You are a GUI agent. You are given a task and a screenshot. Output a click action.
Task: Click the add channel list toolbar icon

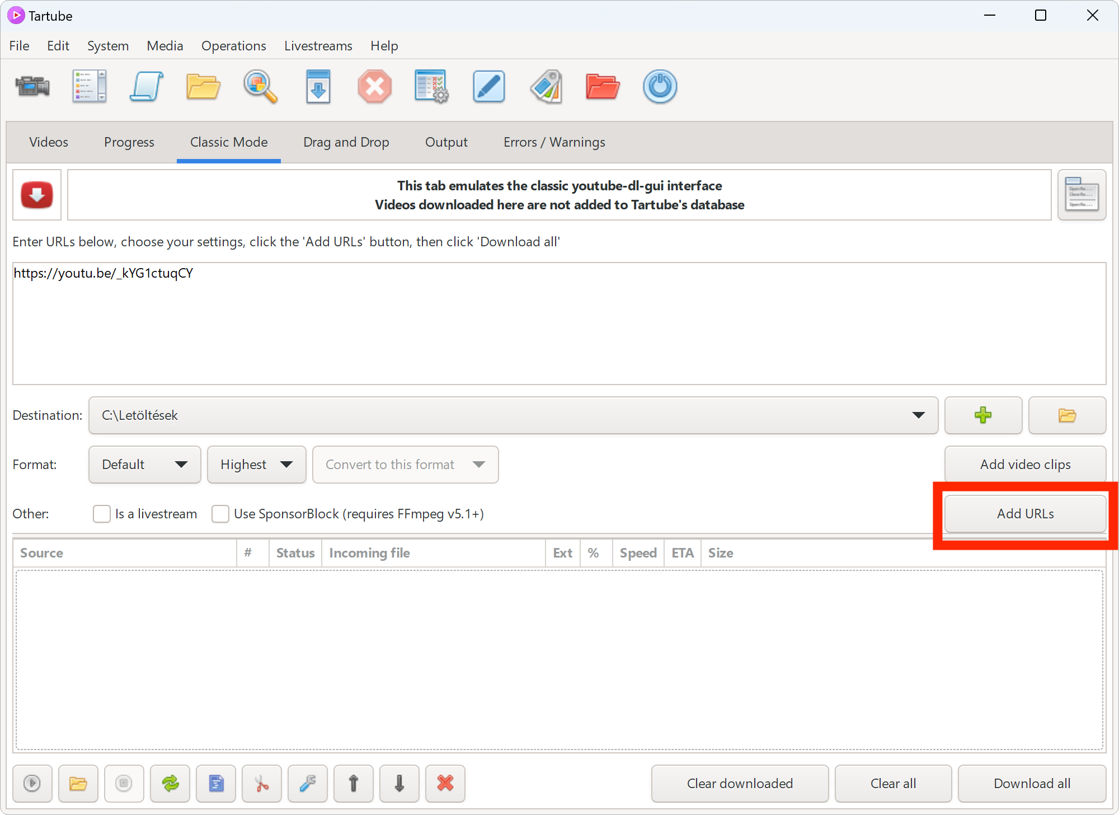(90, 87)
